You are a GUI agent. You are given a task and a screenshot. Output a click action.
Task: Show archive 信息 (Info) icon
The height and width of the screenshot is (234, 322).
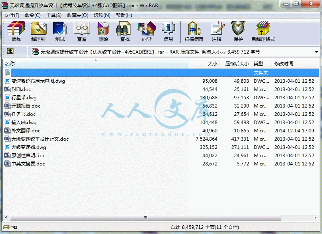point(168,28)
